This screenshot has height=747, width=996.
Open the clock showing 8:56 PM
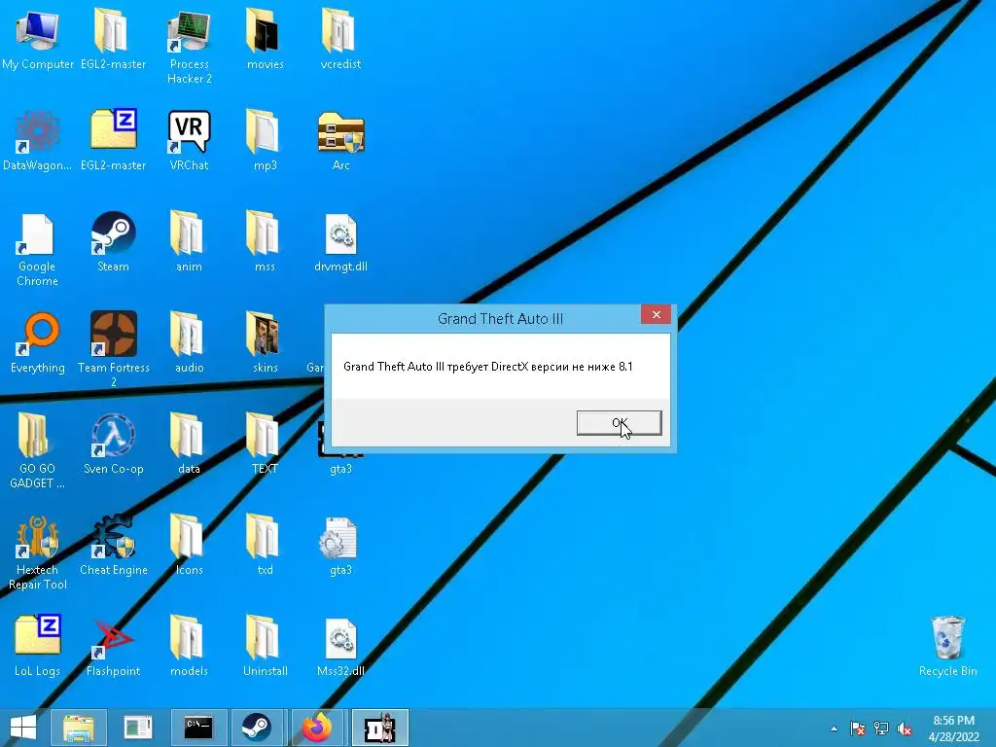953,729
